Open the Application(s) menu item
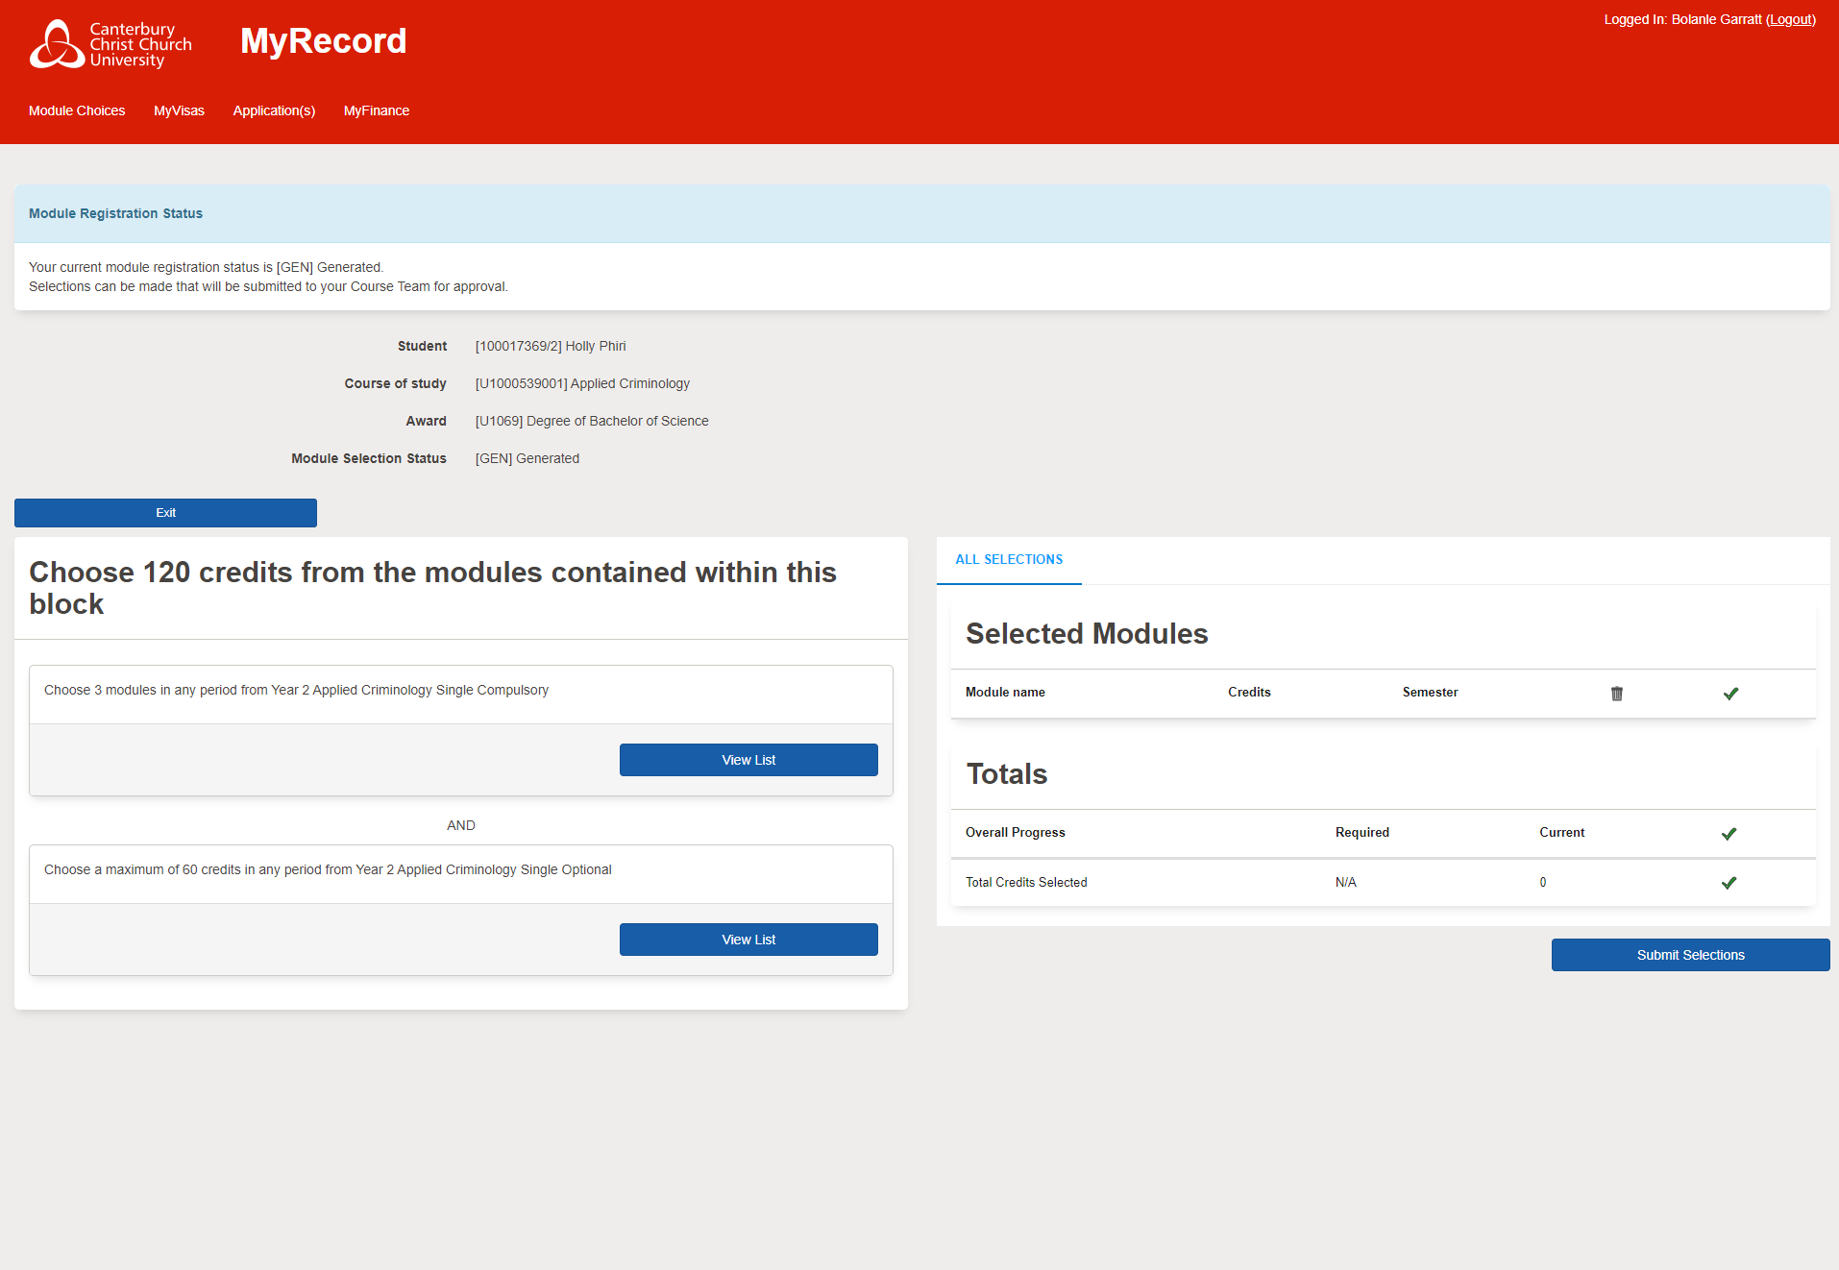Viewport: 1839px width, 1270px height. pyautogui.click(x=274, y=110)
